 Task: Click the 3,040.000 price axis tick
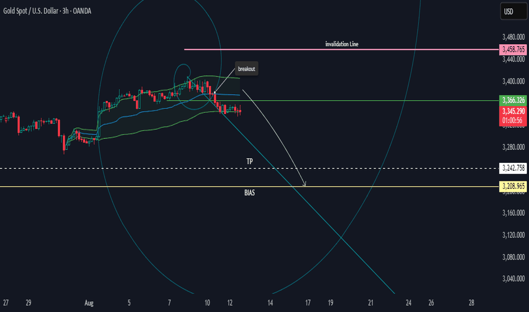514,279
